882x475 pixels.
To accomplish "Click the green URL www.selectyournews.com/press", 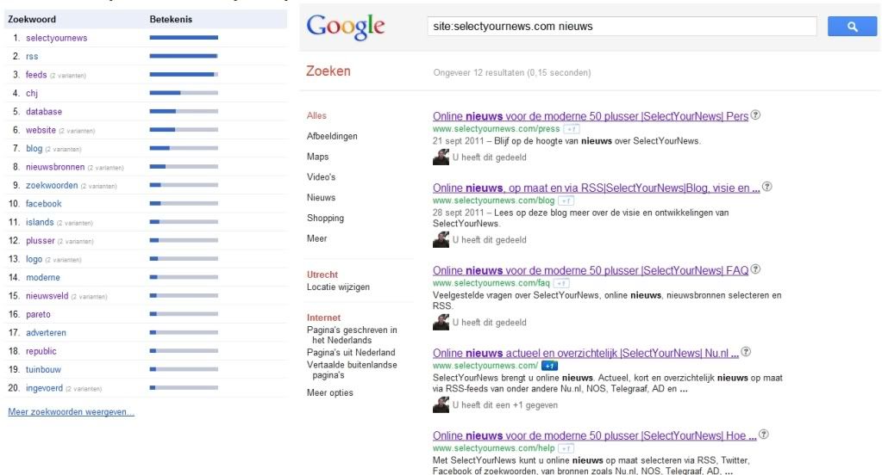I will 496,129.
